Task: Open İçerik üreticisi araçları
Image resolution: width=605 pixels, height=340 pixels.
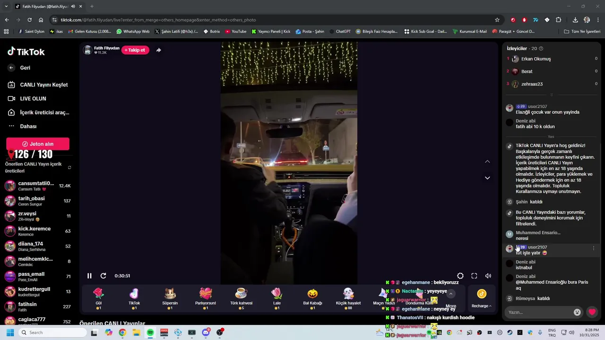Action: point(38,112)
